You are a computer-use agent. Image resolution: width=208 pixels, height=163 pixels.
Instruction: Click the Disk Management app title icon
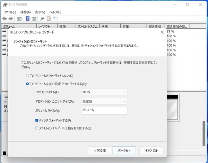[5, 5]
